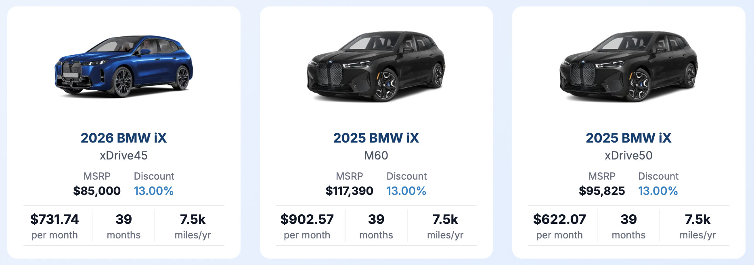Click the blue 2026 BMW iX car image
Viewport: 754px width, 265px height.
click(x=124, y=66)
